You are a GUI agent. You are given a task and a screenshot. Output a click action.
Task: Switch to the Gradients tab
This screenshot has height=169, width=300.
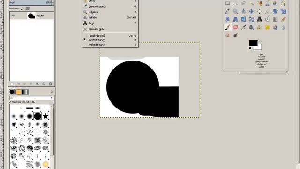tap(25, 92)
